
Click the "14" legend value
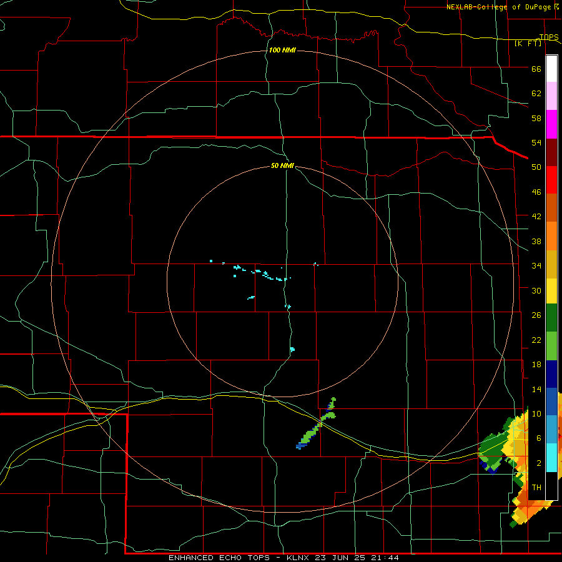pos(536,389)
